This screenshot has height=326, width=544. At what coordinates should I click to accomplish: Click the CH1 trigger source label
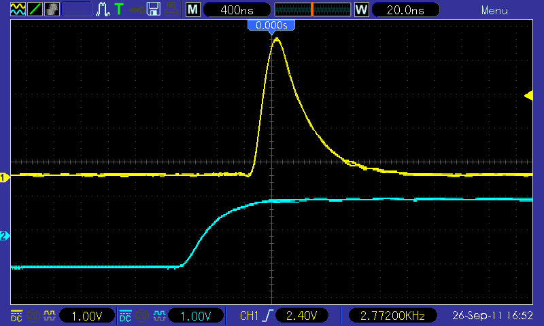[x=249, y=316]
